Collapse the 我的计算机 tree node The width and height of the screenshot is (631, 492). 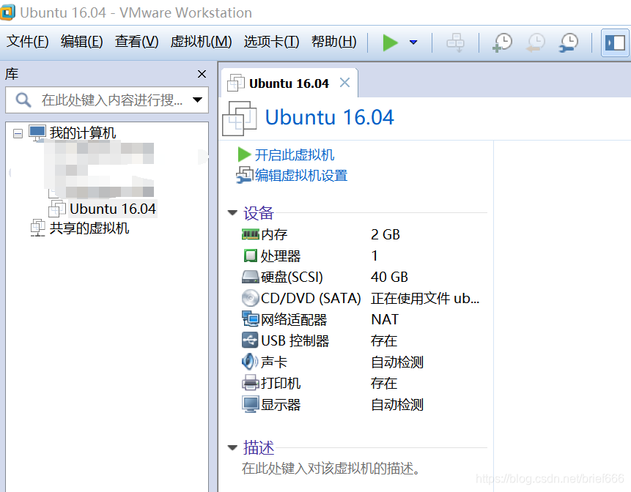pyautogui.click(x=18, y=133)
